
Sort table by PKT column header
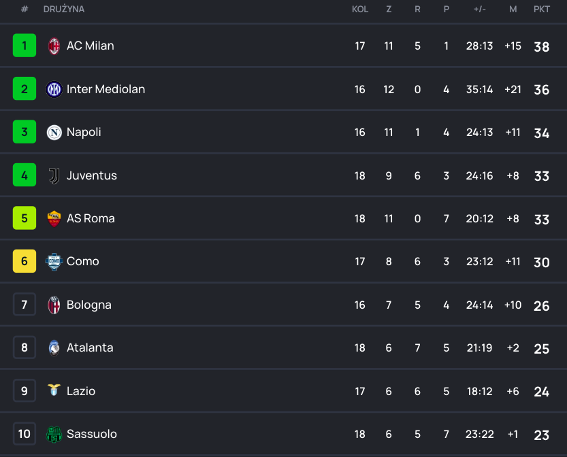tap(542, 10)
